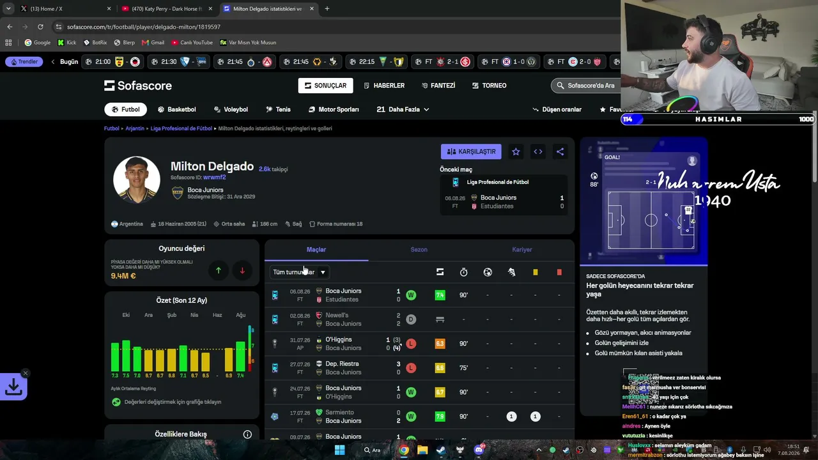Click the Arjantin breadcrumb link
The image size is (818, 460).
click(135, 128)
